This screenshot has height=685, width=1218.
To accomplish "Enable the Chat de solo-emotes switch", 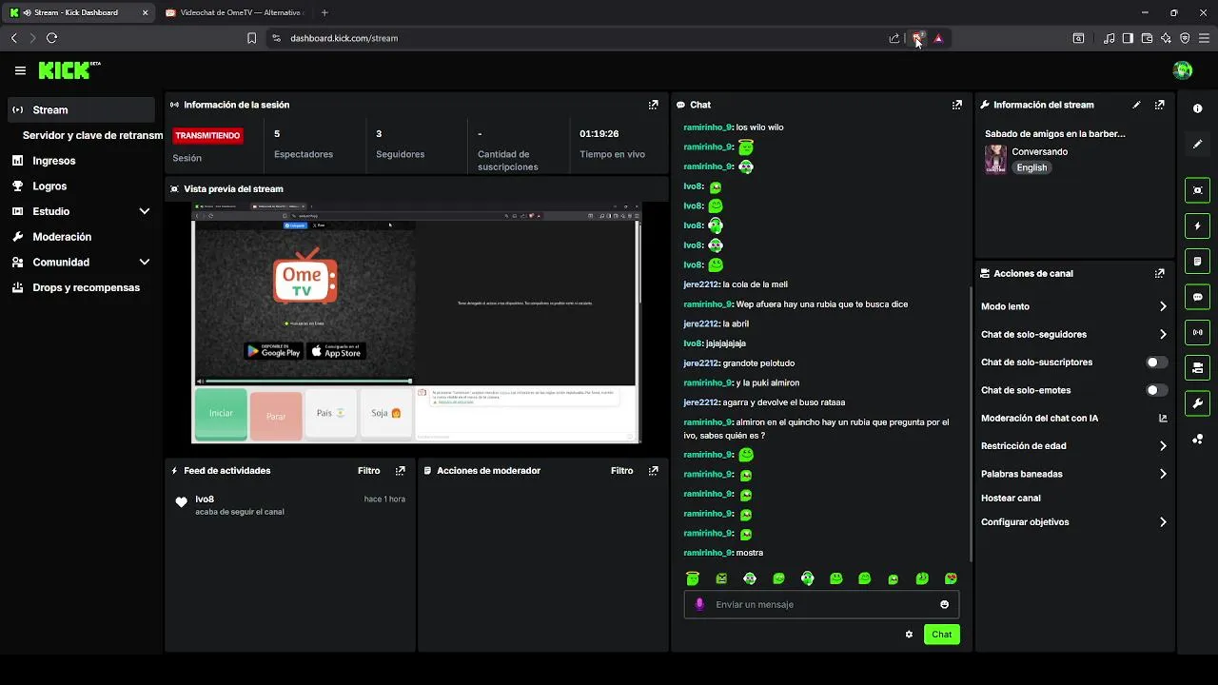I will (x=1156, y=390).
